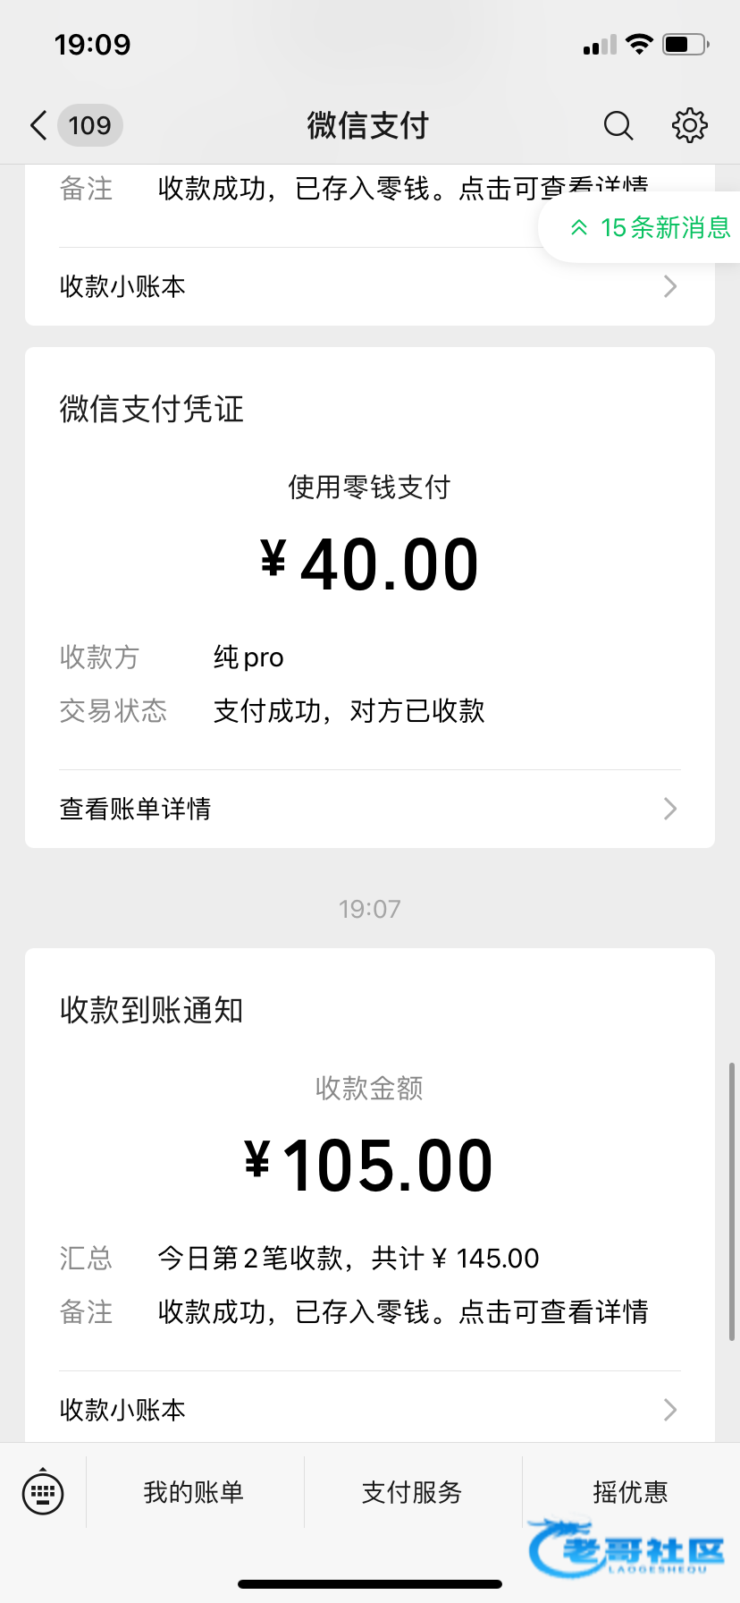
Task: Tap the back arrow icon
Action: pos(38,125)
